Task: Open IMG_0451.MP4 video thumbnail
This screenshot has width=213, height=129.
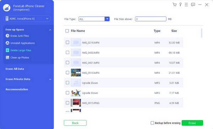Action: pos(76,63)
